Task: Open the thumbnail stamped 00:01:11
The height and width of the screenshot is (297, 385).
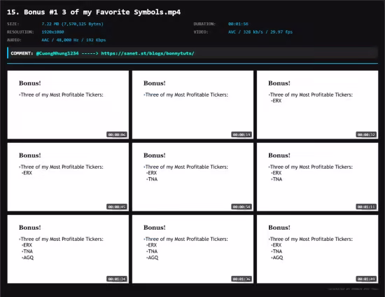Action: [318, 177]
